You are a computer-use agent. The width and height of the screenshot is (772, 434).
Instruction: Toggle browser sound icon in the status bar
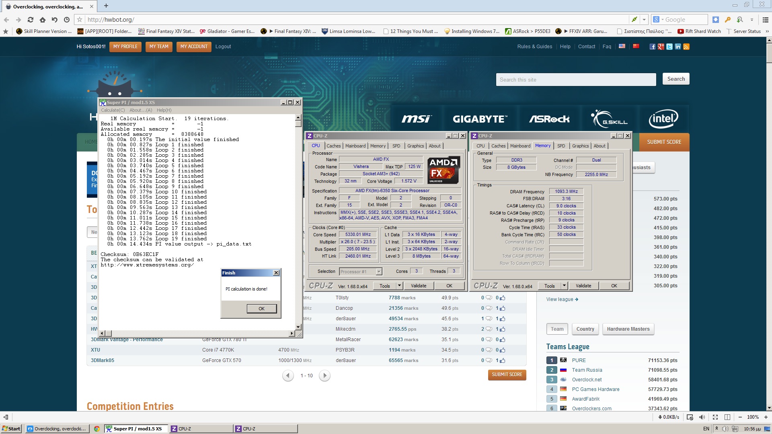click(702, 417)
